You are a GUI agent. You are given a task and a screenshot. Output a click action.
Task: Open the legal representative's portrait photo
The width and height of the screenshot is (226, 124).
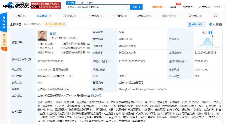[42, 36]
